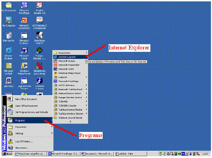Open Logitech Print Service desktop icon

tap(24, 84)
